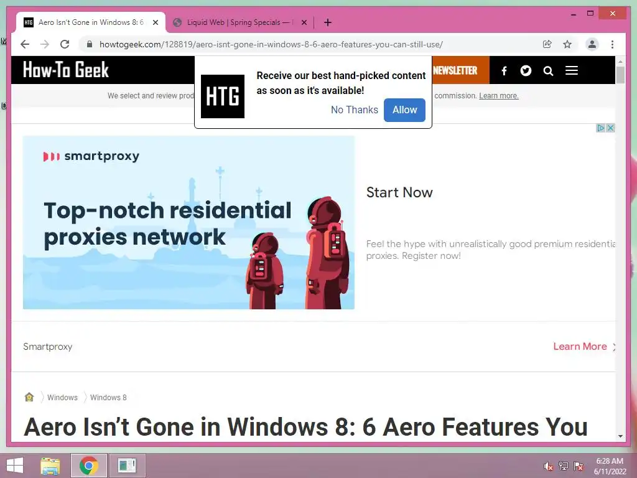The image size is (637, 478).
Task: Click the HTG logo in the notification prompt
Action: (223, 96)
